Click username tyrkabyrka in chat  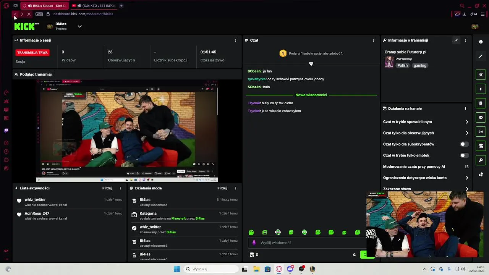(256, 79)
